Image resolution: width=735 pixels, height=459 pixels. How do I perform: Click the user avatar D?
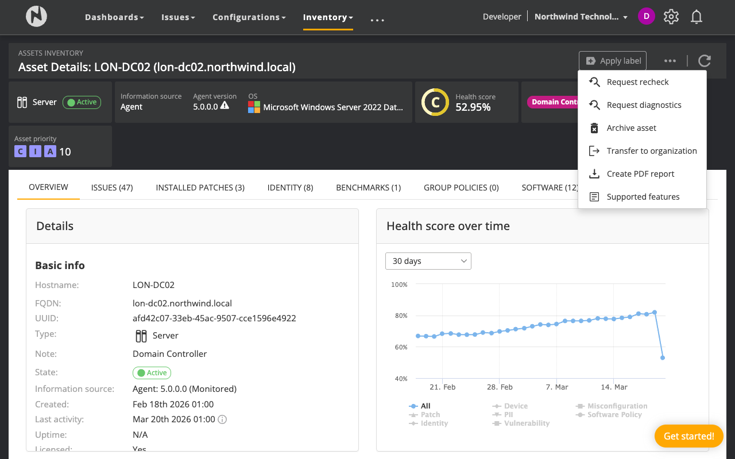click(646, 16)
